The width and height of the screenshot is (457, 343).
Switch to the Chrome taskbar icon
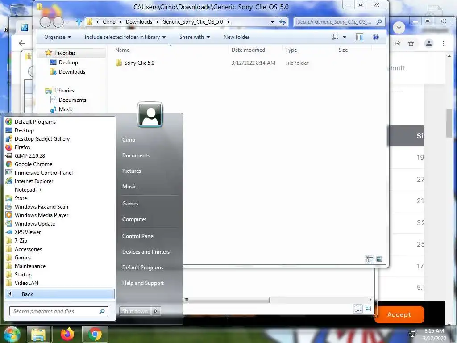(95, 334)
